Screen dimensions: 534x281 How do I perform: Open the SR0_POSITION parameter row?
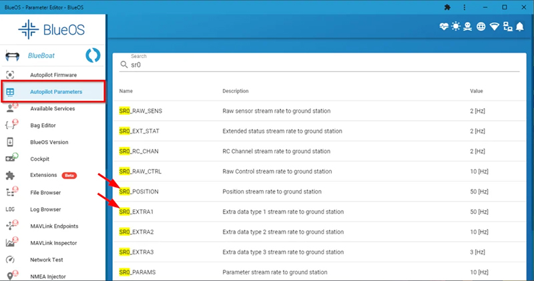(314, 192)
